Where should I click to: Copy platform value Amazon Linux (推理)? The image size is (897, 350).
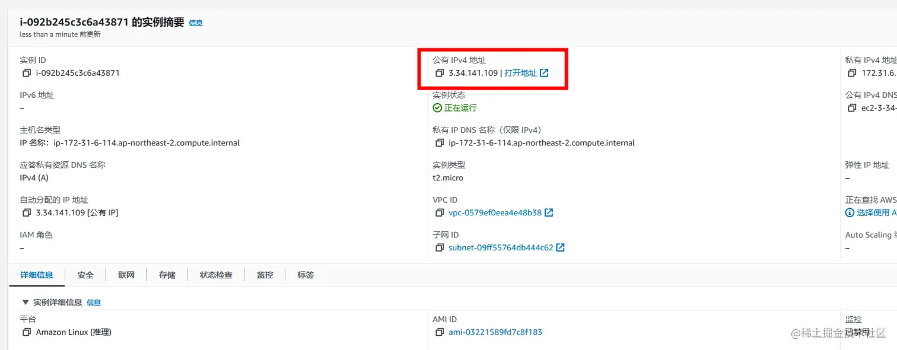pos(27,332)
